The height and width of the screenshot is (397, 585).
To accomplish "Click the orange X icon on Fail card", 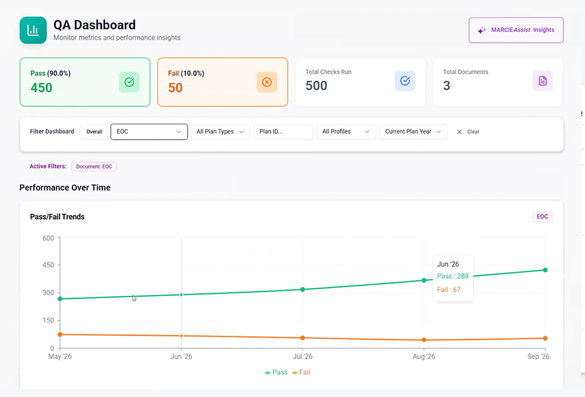I will pos(266,82).
